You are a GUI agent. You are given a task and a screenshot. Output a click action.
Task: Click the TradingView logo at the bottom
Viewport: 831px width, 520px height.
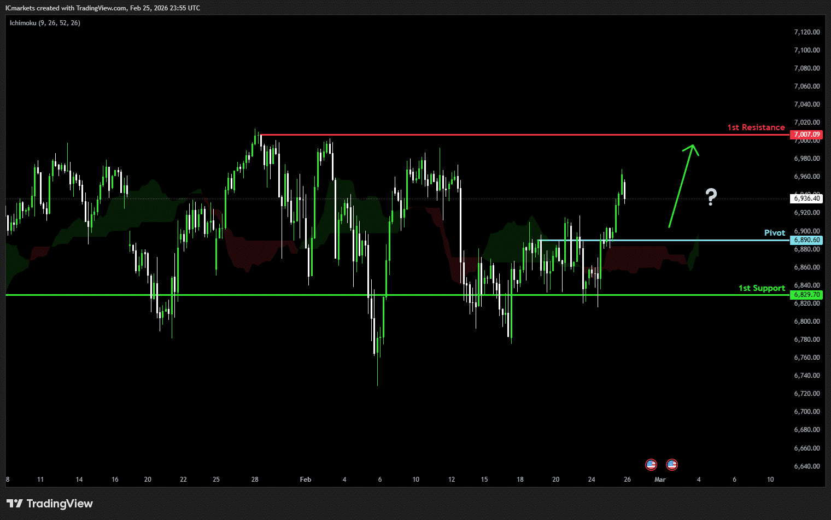pyautogui.click(x=15, y=504)
